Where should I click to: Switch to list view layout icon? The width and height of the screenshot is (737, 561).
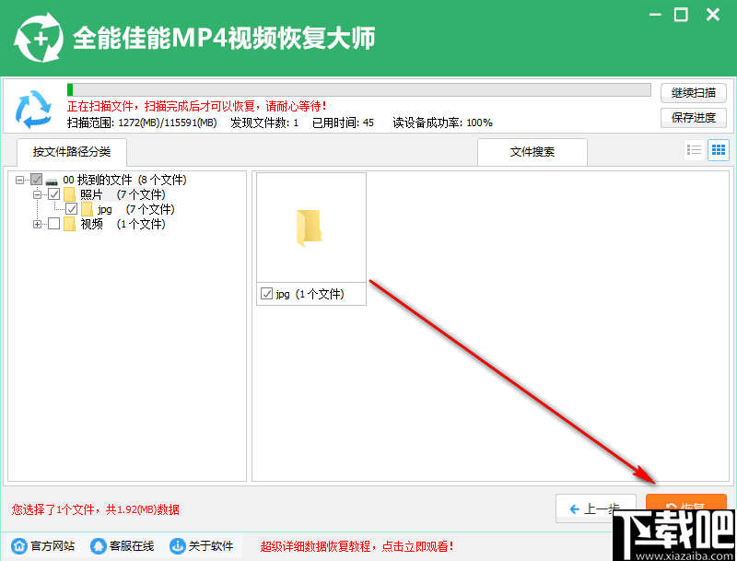coord(695,150)
